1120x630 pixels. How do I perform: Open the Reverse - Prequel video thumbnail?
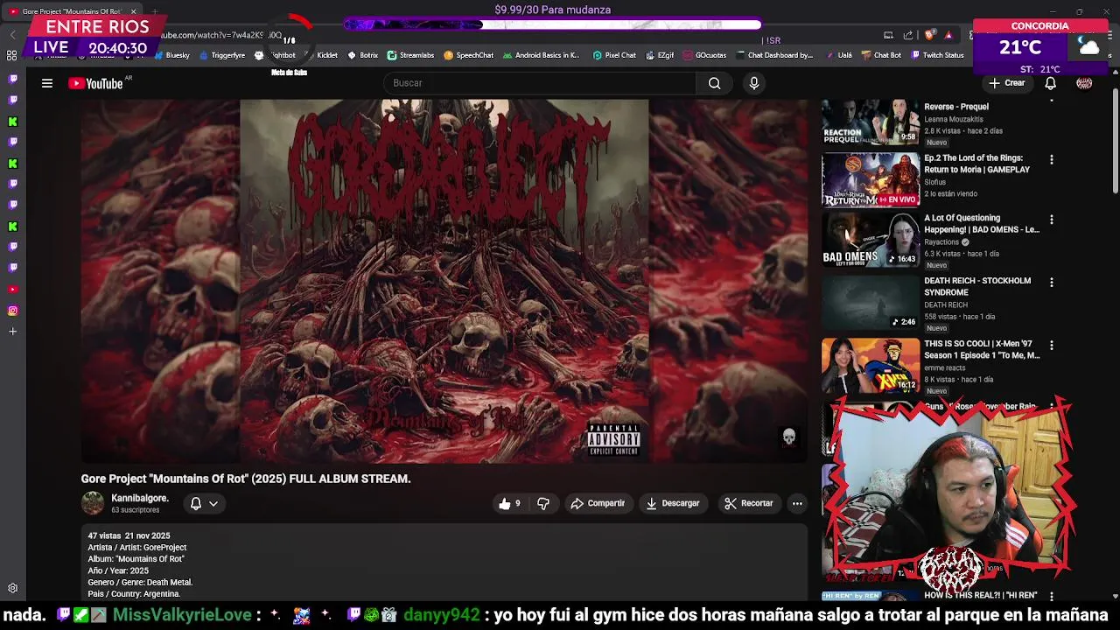[x=871, y=122]
